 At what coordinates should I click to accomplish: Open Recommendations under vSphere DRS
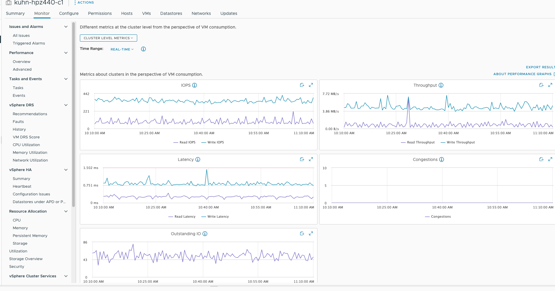coord(30,114)
